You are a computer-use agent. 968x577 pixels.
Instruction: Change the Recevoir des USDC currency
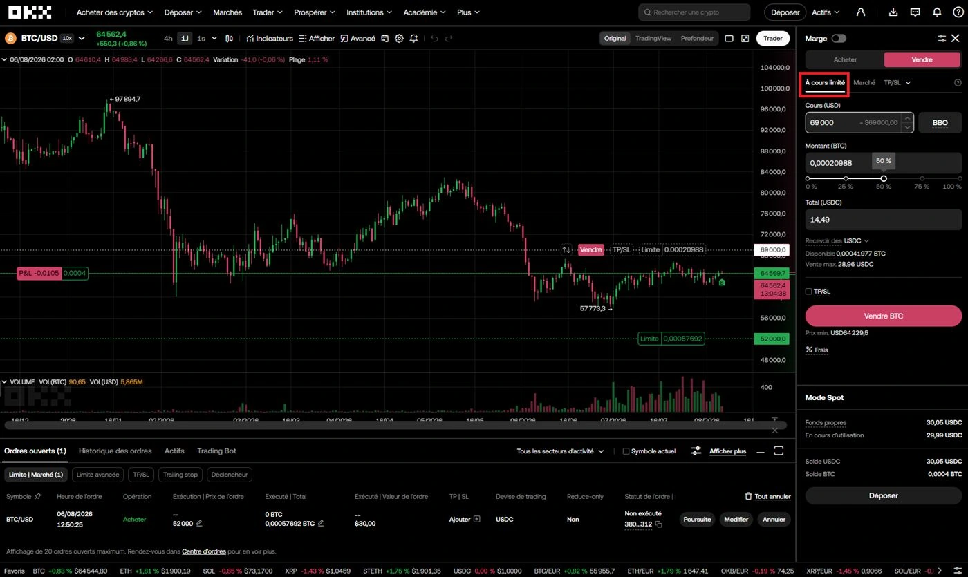856,241
